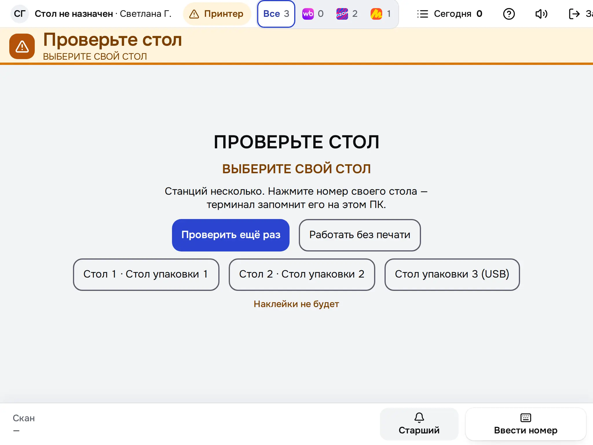Select Стол 1 · Стол упаковки 1
Screen dimensions: 593x445
click(x=146, y=274)
